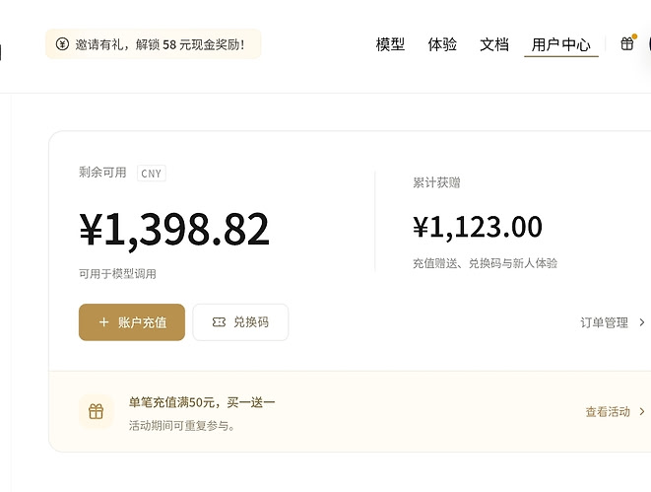Click the plus icon on 账户充值 button
This screenshot has height=492, width=651.
[x=103, y=322]
